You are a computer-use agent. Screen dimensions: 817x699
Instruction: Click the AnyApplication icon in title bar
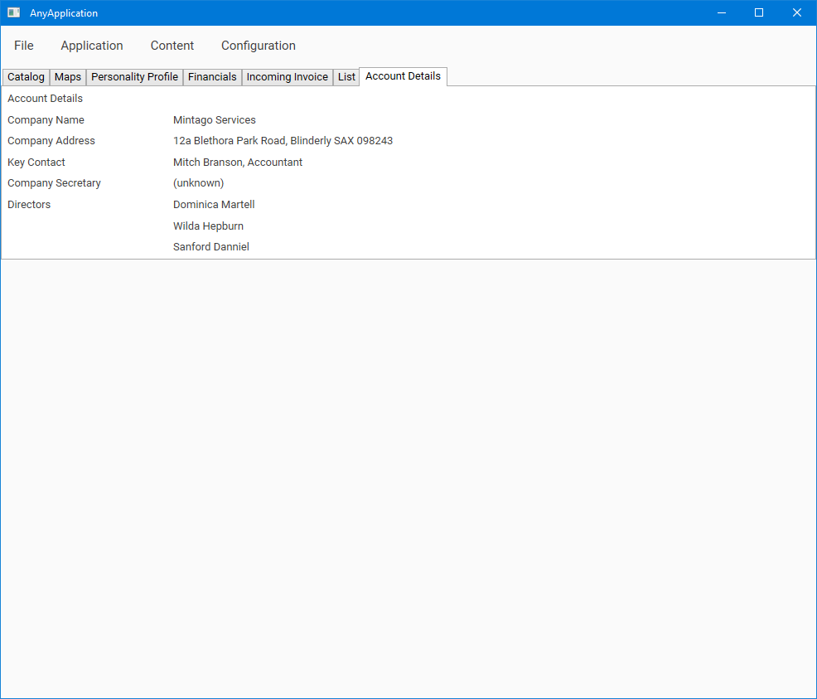13,12
